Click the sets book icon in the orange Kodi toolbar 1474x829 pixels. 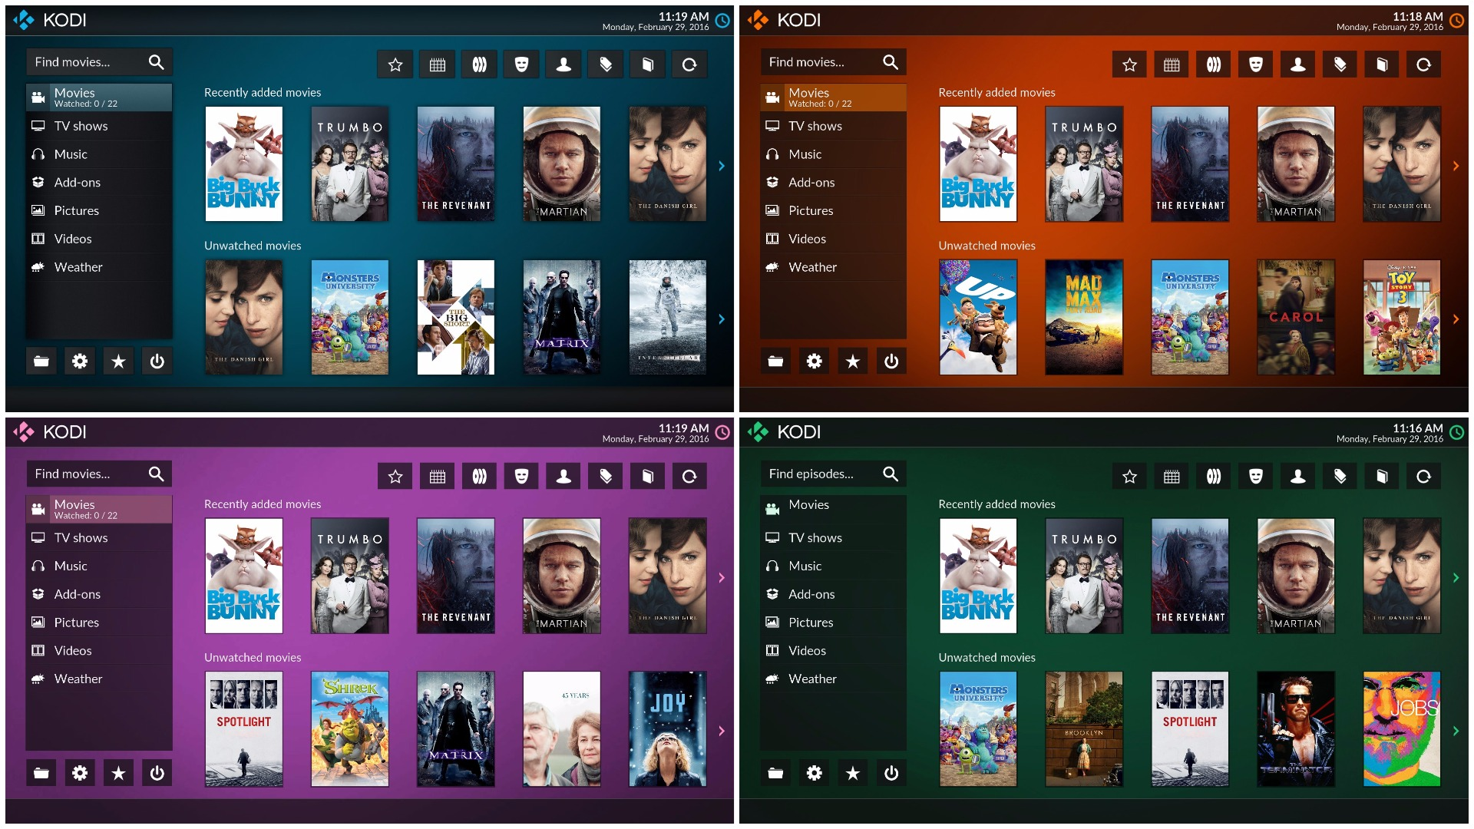(x=1382, y=64)
